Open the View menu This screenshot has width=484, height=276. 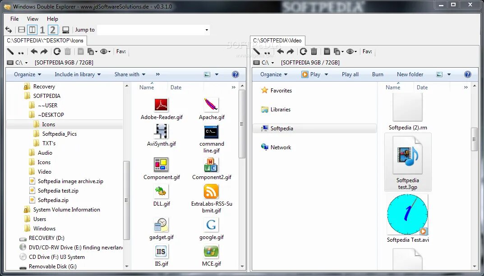[x=32, y=19]
